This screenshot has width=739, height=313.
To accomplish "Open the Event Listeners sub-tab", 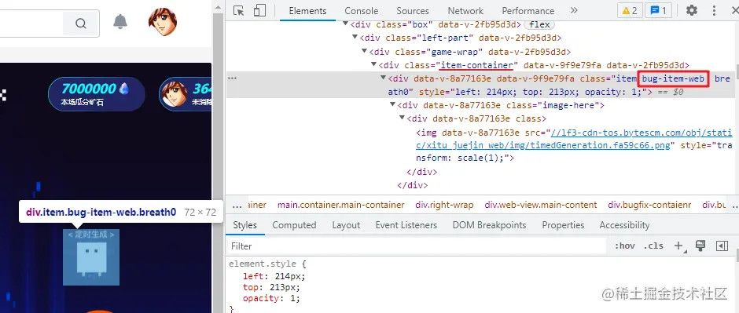I will tap(406, 225).
